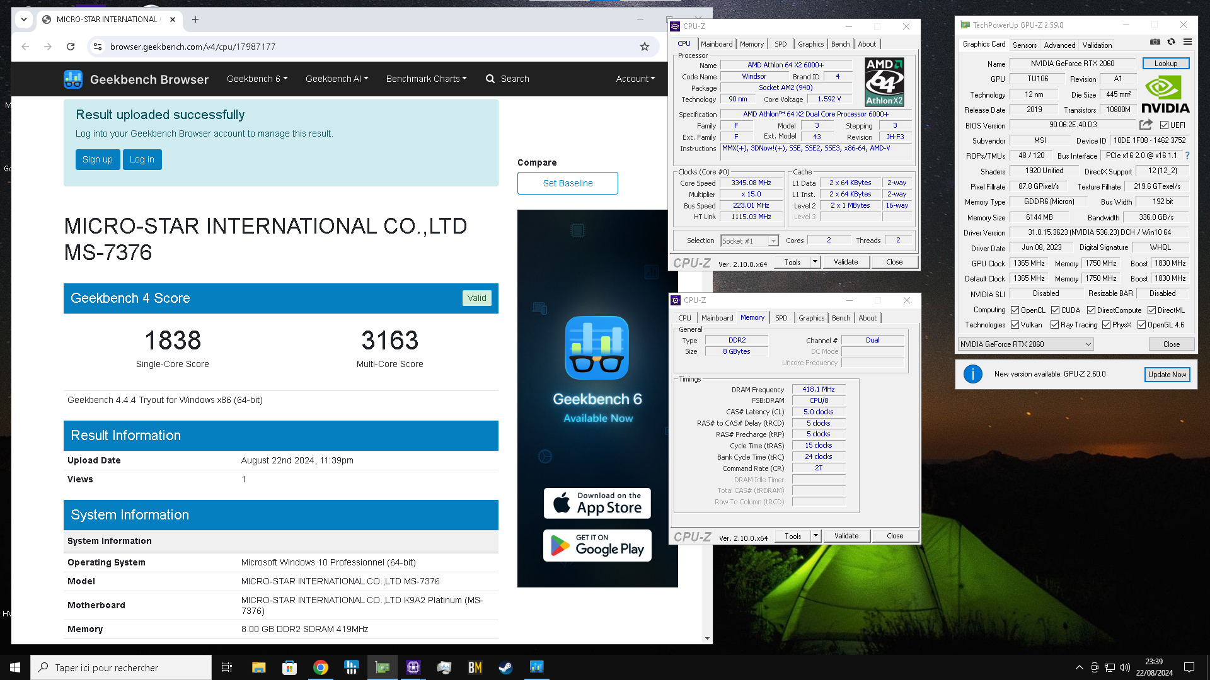Open Bench tab in upper CPU-Z window

point(840,44)
